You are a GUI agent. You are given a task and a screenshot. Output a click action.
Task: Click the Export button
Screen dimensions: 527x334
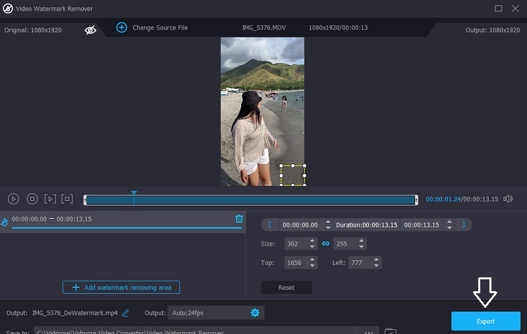pyautogui.click(x=485, y=321)
